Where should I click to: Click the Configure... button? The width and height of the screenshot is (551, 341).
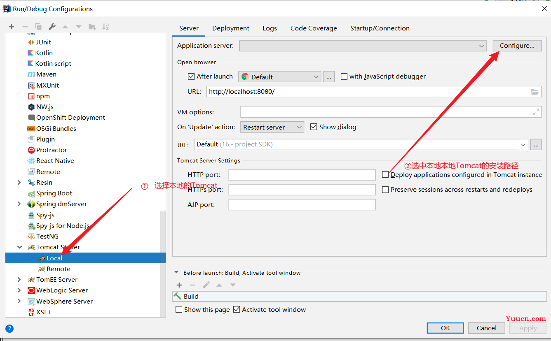coord(517,46)
